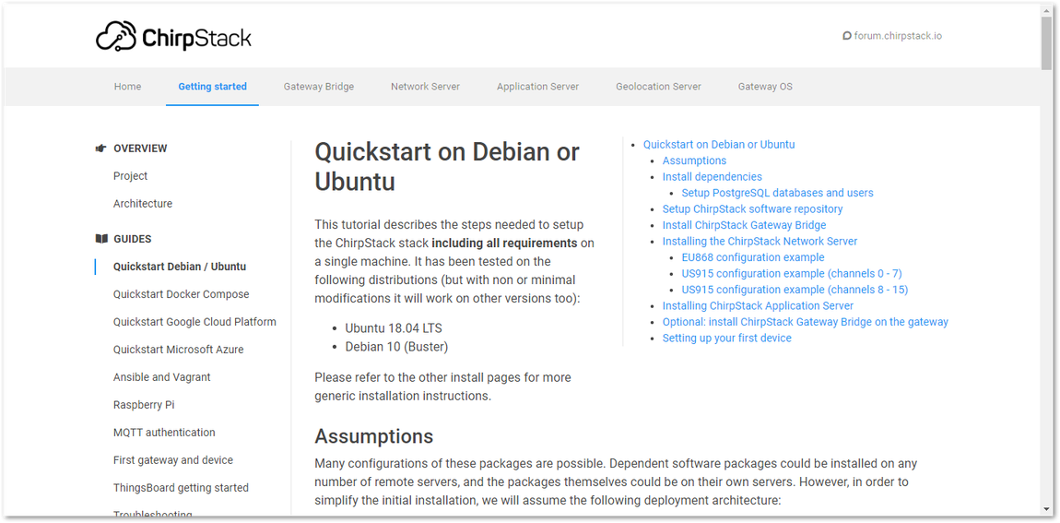
Task: Jump to EU868 configuration example
Action: 753,257
